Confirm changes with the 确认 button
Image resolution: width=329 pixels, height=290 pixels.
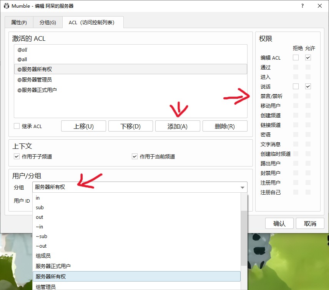(x=279, y=223)
